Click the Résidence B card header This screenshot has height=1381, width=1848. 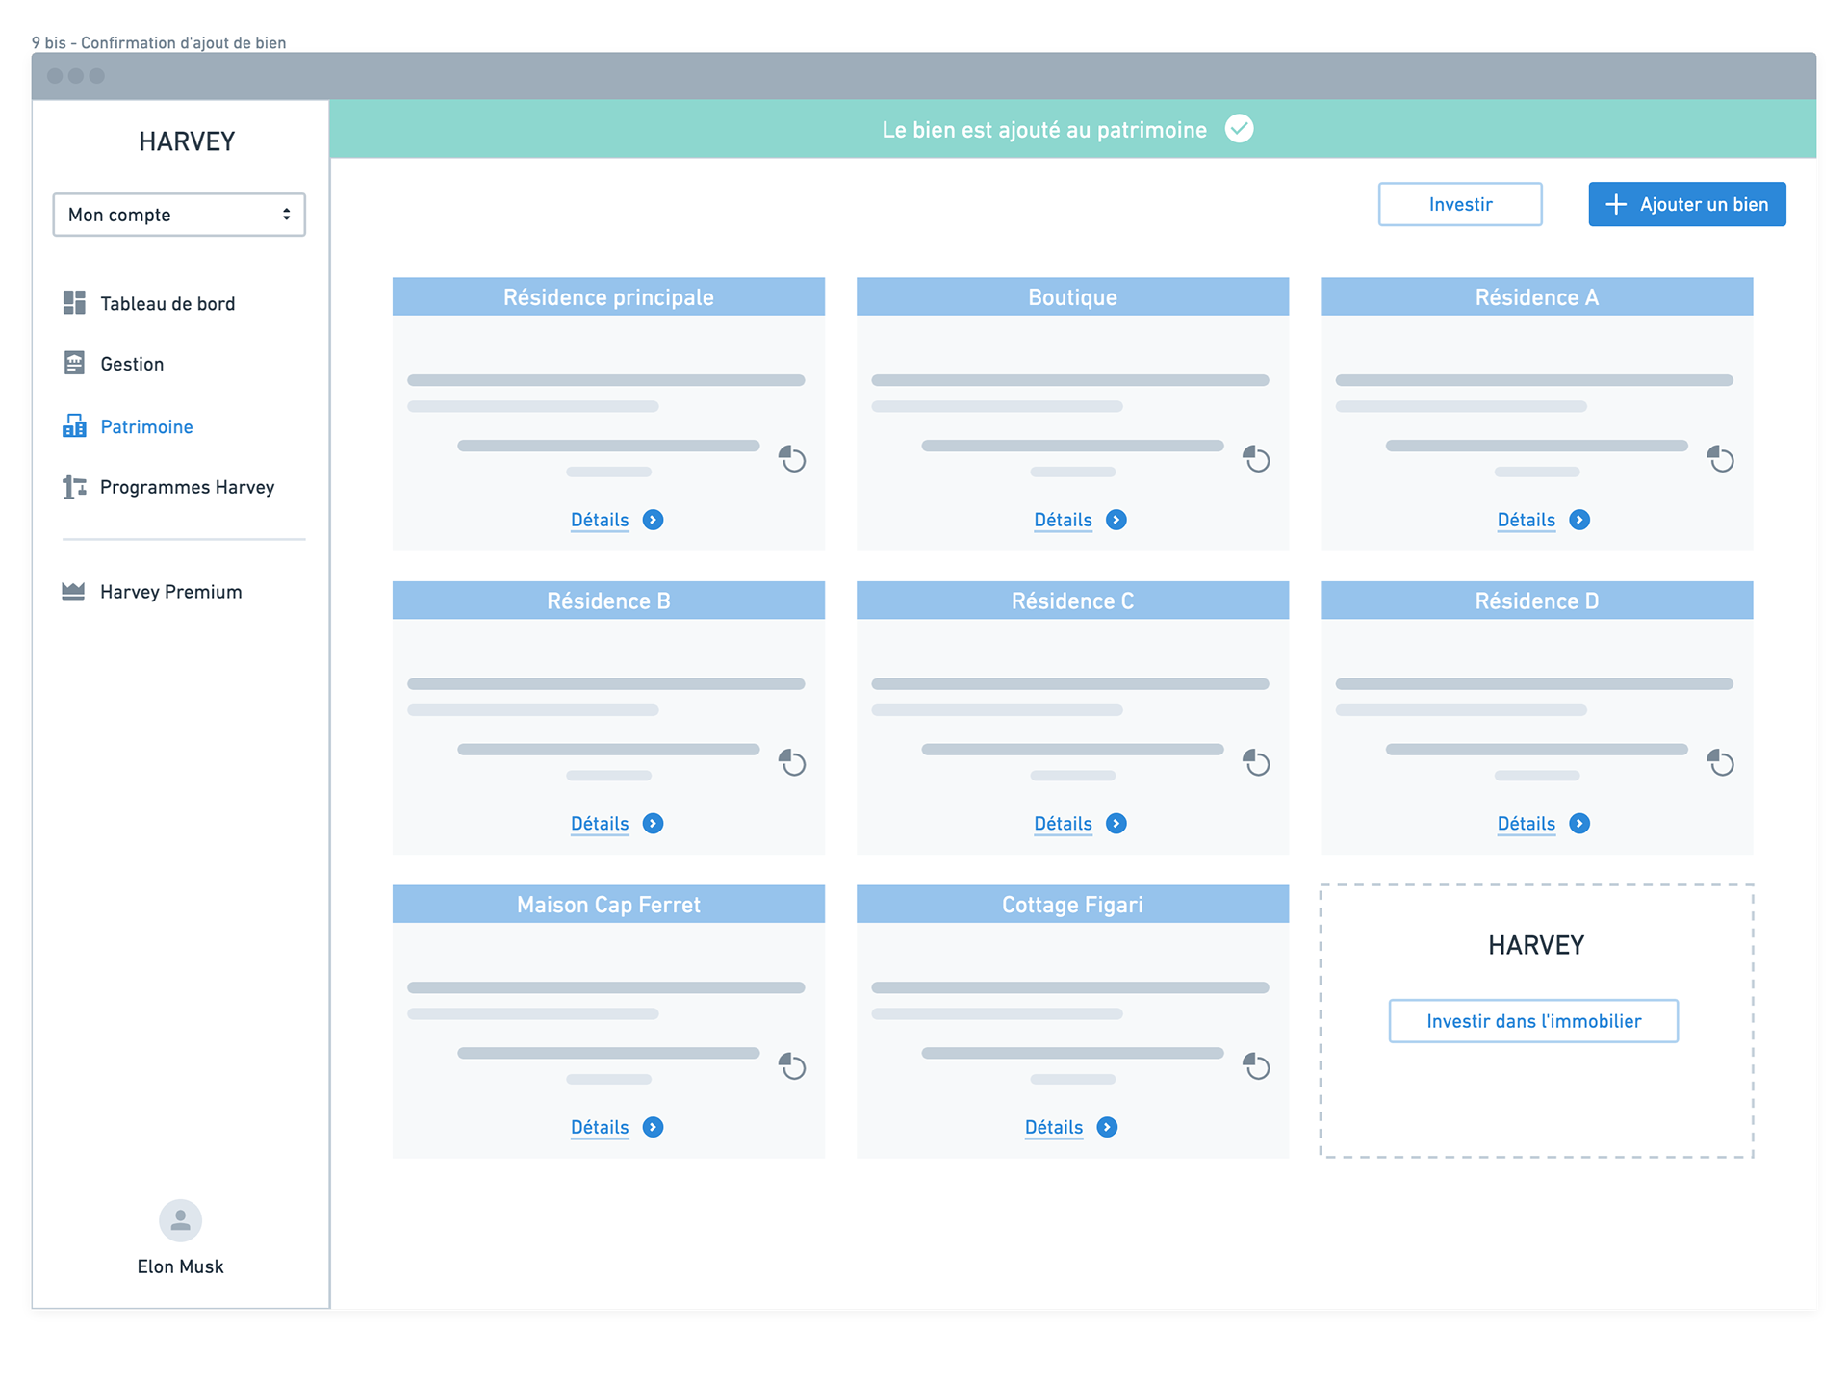(608, 601)
